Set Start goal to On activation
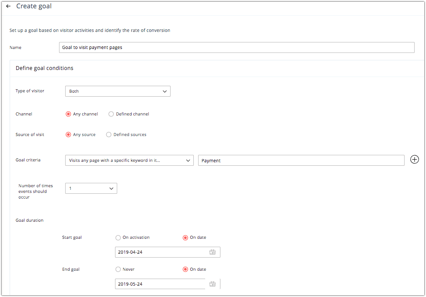The image size is (426, 297). coord(118,238)
